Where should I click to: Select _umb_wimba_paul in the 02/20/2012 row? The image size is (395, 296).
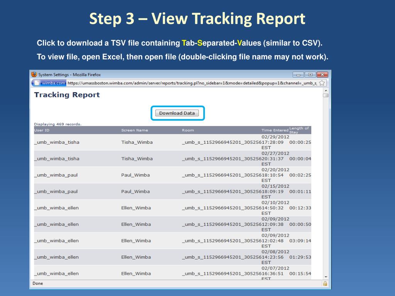56,175
